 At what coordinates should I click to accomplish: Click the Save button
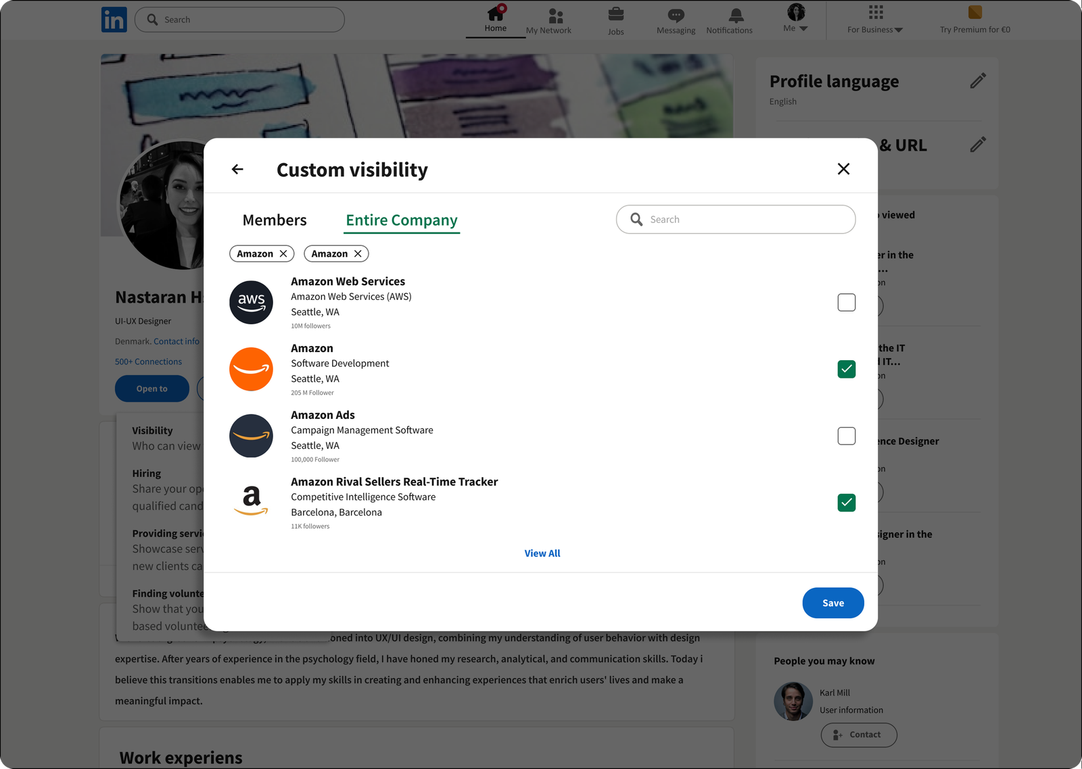point(833,603)
